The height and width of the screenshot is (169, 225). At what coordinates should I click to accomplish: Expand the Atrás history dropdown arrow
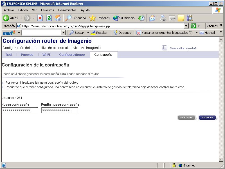21,18
